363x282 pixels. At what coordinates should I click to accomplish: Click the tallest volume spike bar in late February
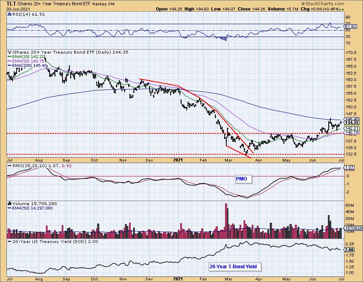tap(226, 221)
